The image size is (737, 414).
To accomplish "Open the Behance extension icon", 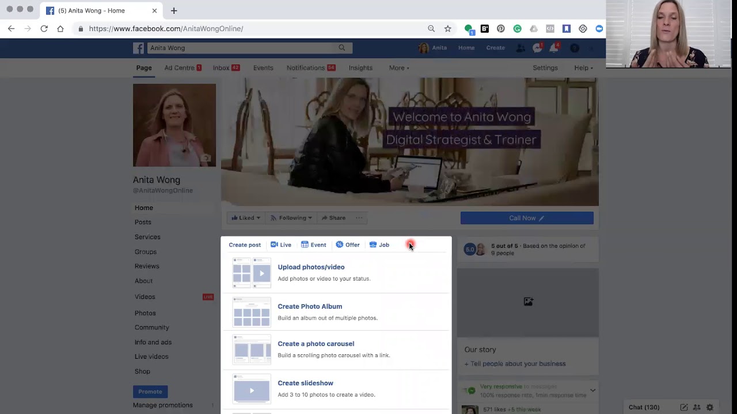I will [485, 29].
